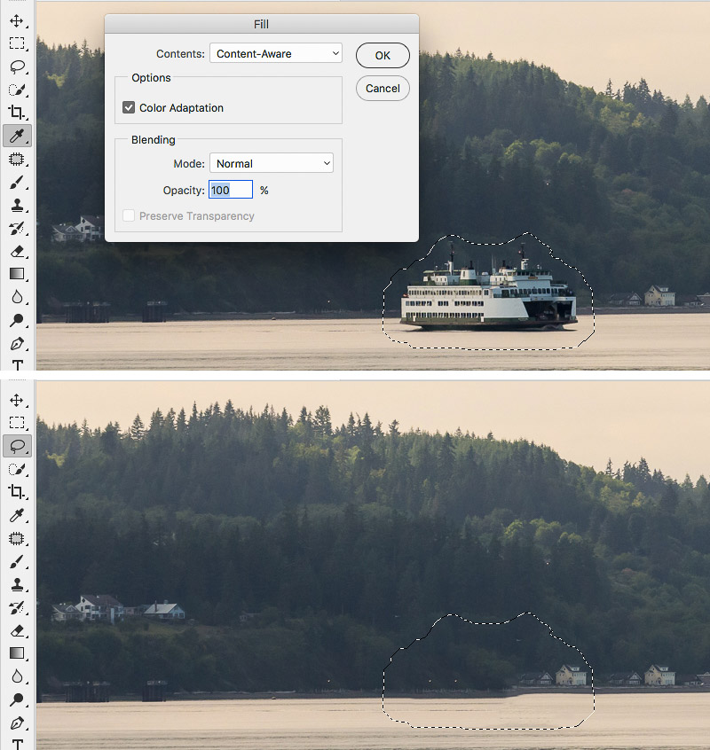Select Rectangular Marquee tool in lower toolbar

click(x=17, y=423)
